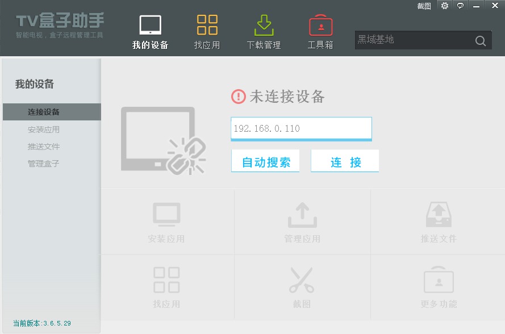505x334 pixels.
Task: Open the 工具箱 tab
Action: click(x=320, y=32)
